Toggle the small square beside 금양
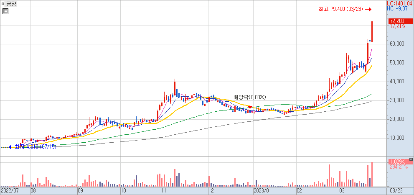The width and height of the screenshot is (414, 195). (3, 4)
